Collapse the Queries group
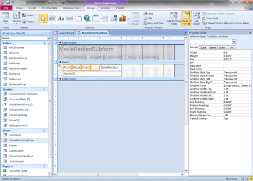Viewport: 253px width, 181px height. point(44,90)
